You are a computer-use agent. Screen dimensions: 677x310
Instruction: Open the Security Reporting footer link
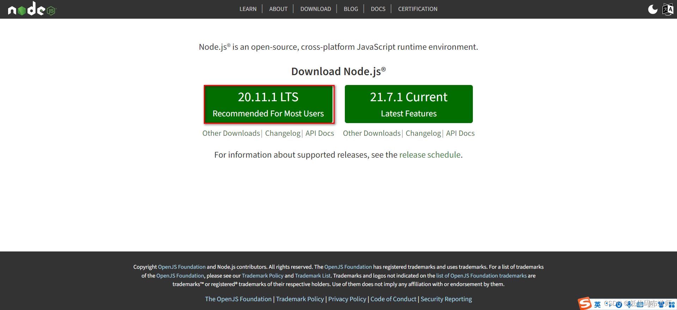pos(446,299)
